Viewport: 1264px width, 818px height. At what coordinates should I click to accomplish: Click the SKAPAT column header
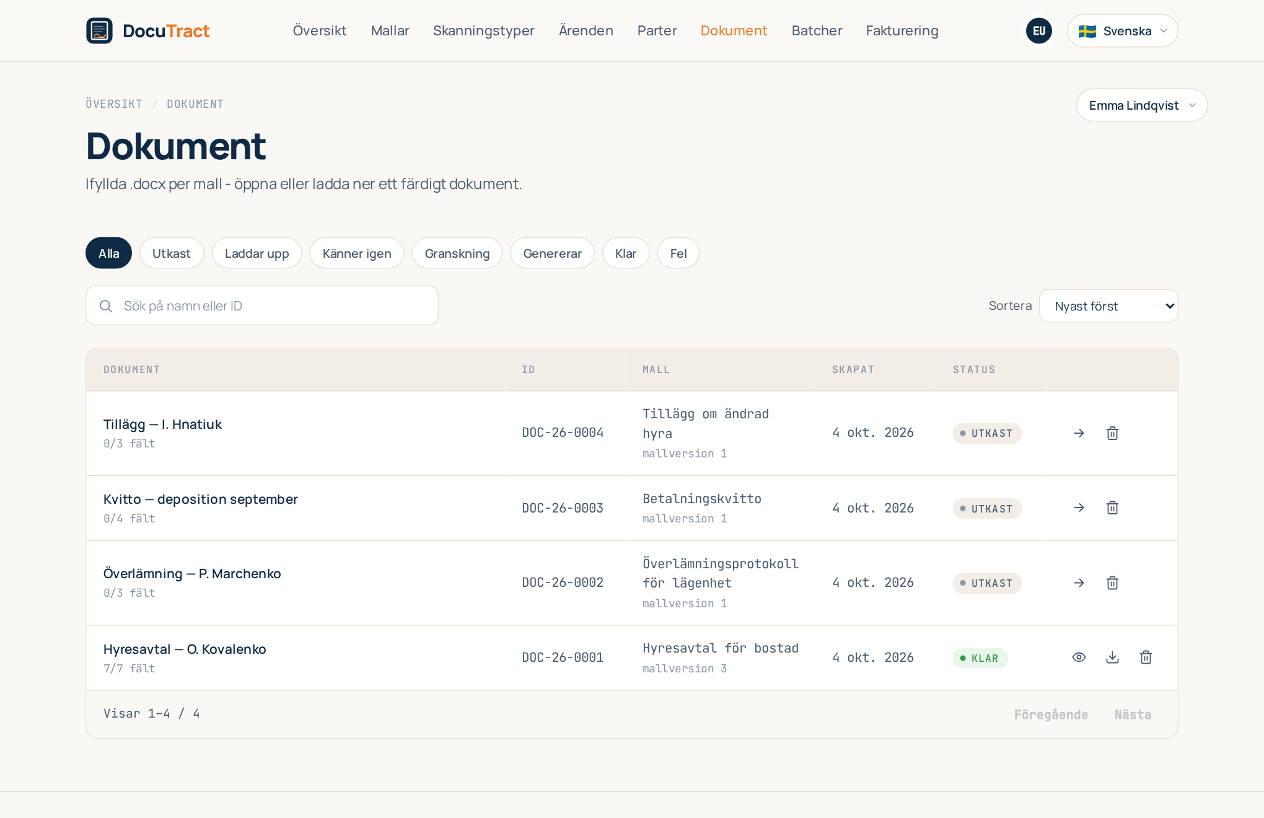(x=853, y=370)
